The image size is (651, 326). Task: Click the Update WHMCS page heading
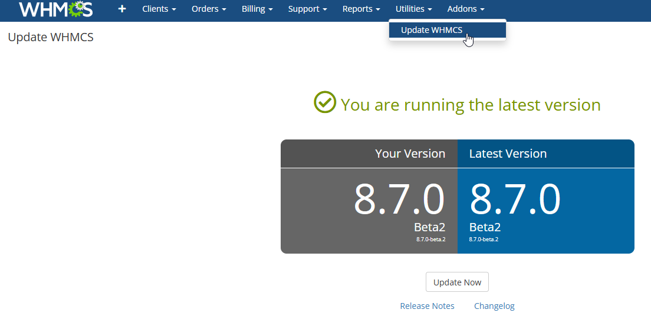(51, 37)
